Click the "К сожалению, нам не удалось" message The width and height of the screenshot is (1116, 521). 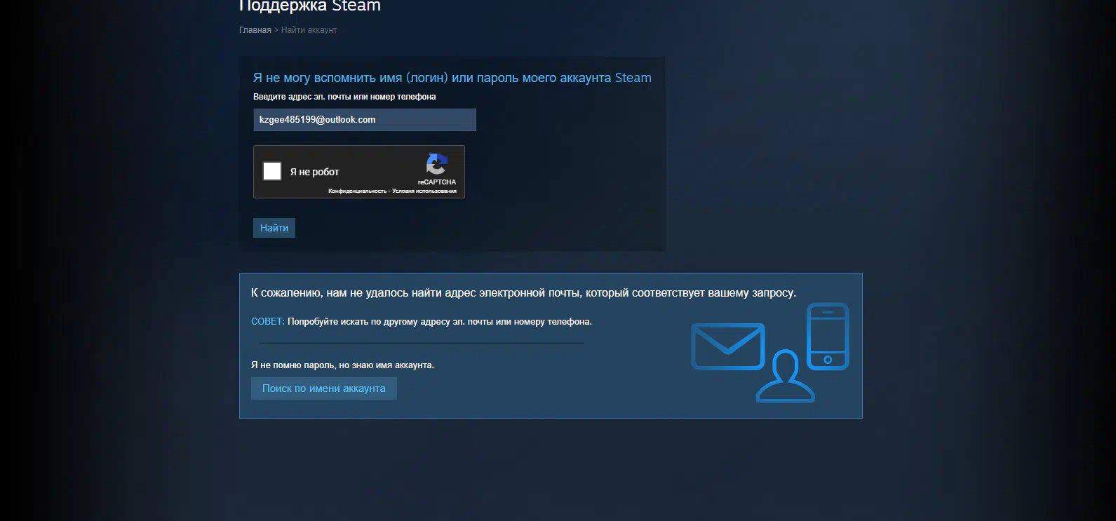point(523,293)
